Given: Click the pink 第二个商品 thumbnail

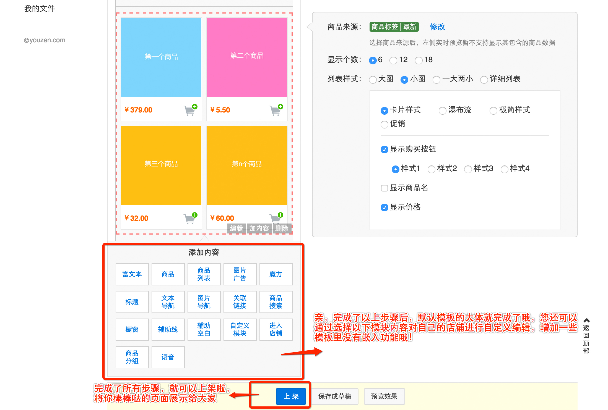Looking at the screenshot, I should [x=247, y=57].
